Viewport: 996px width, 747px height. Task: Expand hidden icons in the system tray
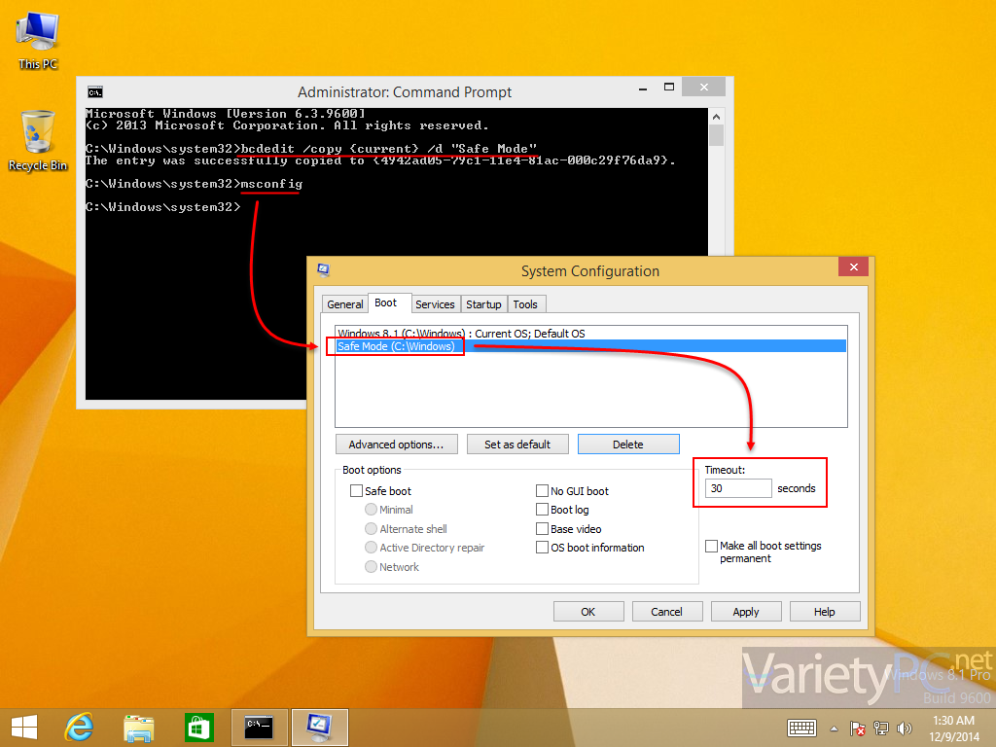point(833,728)
